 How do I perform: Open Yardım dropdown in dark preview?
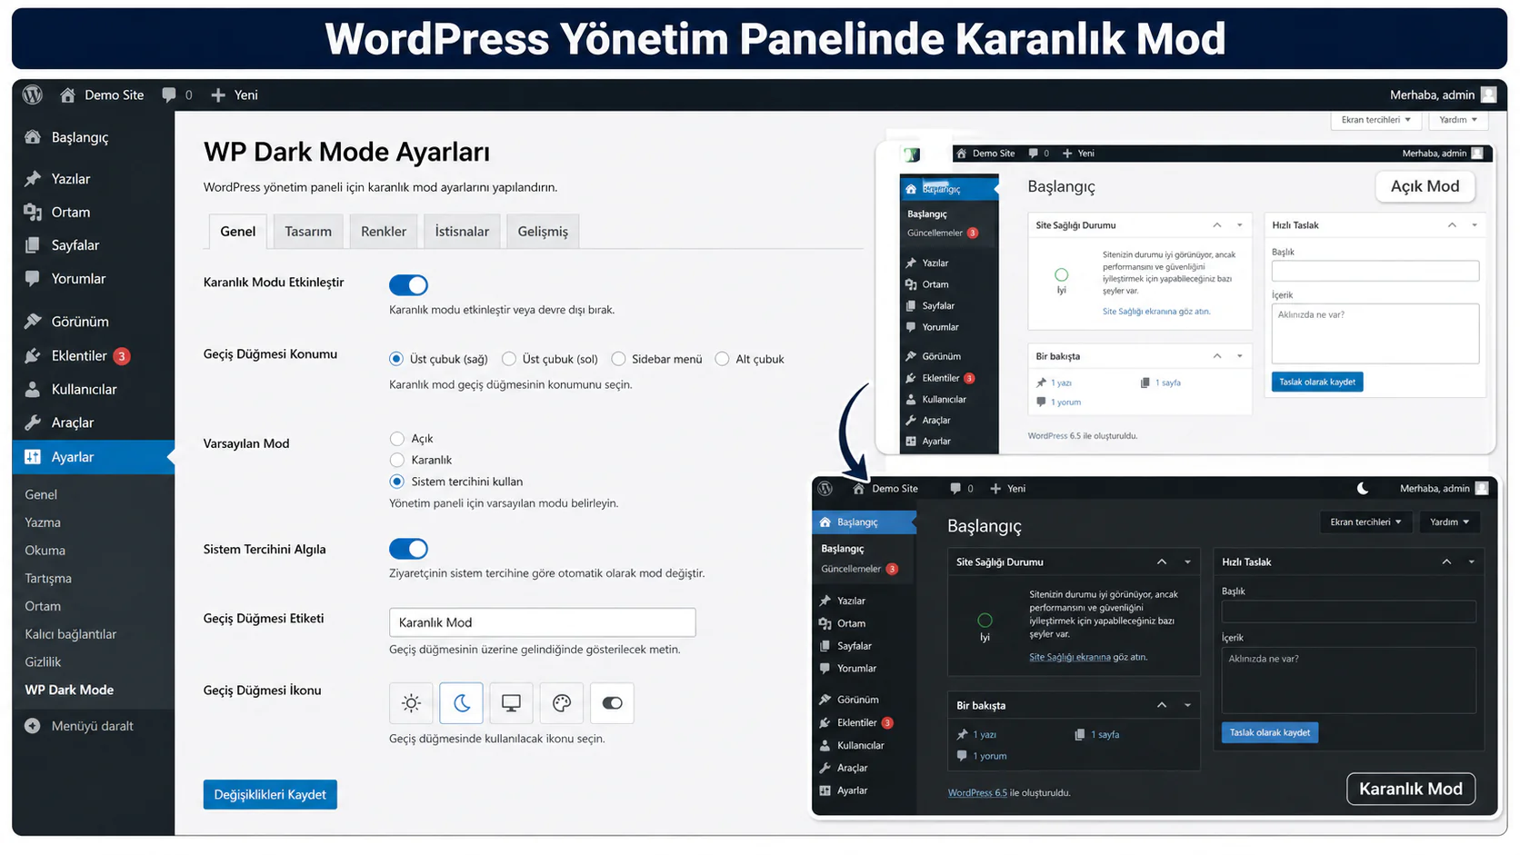coord(1449,522)
